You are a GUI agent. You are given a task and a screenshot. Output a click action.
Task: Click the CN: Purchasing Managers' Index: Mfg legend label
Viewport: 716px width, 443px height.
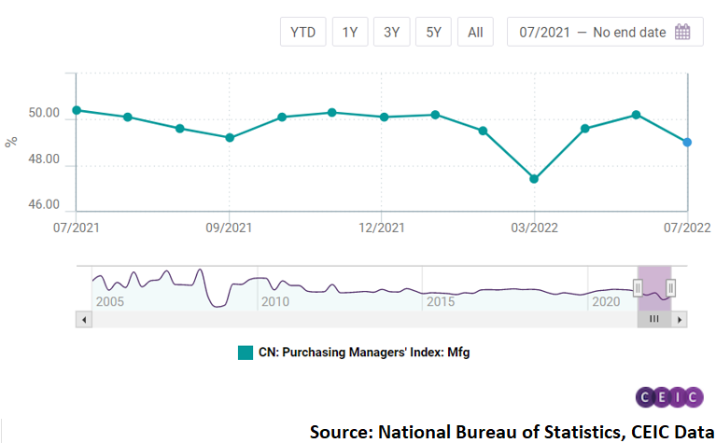click(364, 353)
